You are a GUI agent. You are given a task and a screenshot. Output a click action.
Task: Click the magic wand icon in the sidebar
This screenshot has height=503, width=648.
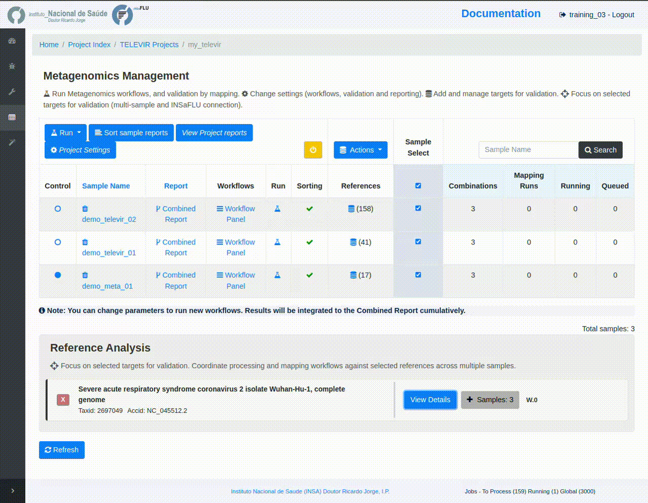(12, 142)
